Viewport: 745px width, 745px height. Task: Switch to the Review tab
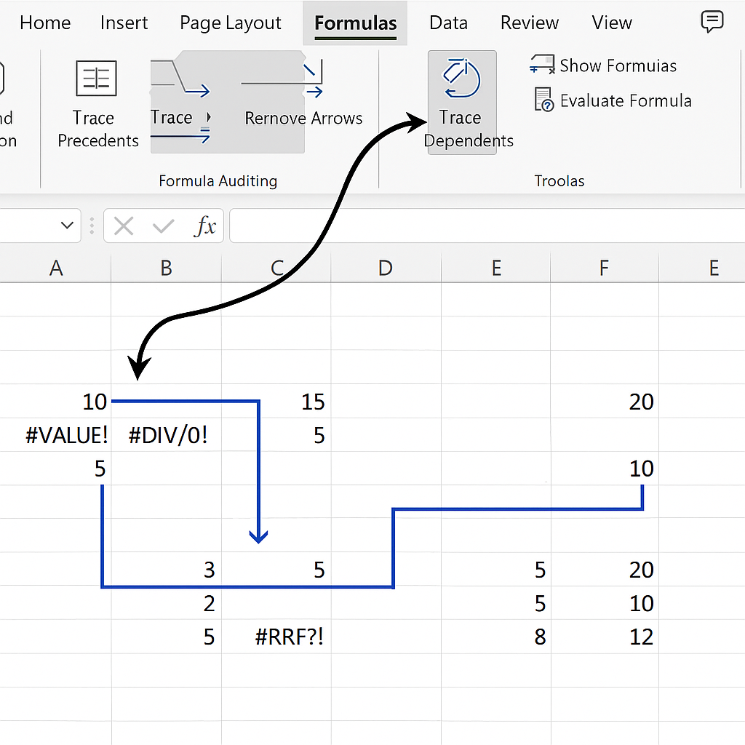point(530,23)
